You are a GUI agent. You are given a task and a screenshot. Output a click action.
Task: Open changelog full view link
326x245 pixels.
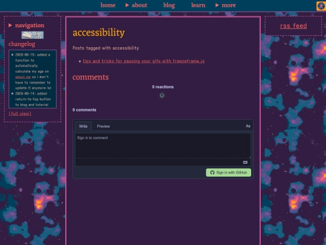20,114
